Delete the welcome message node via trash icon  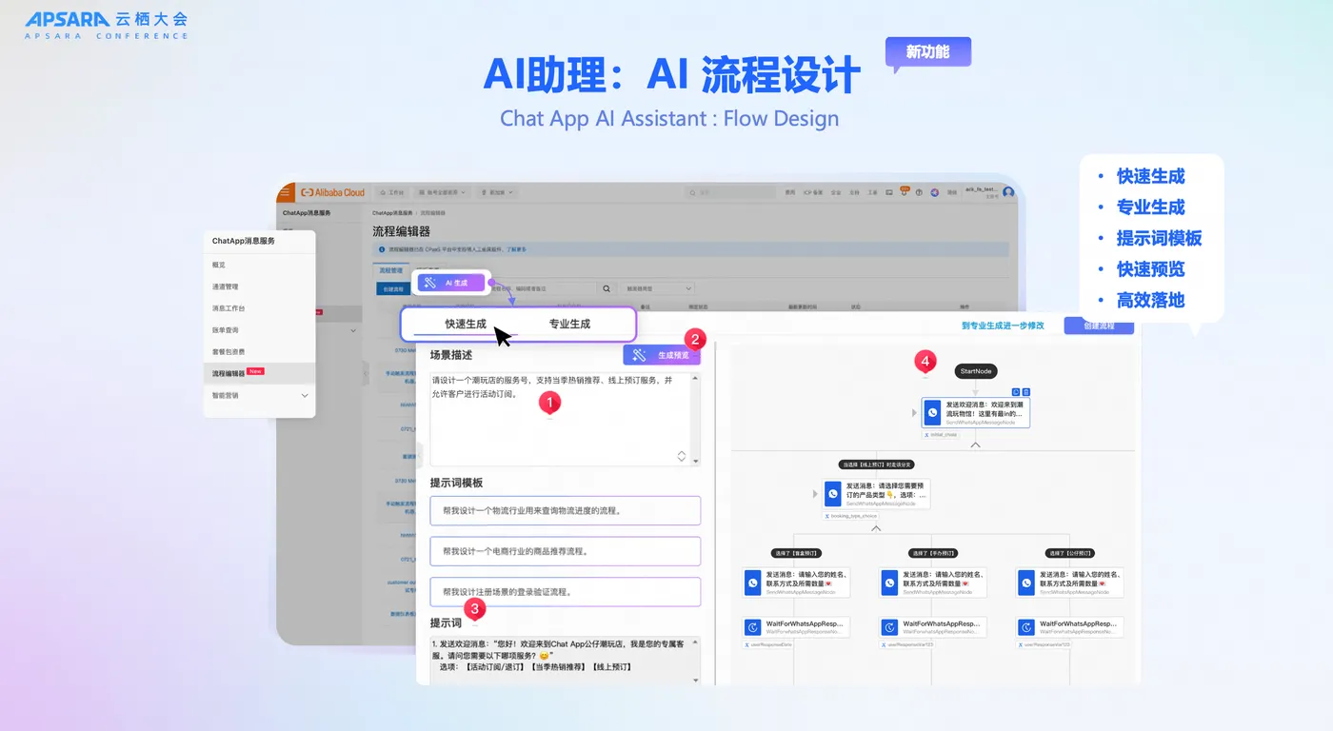(1025, 391)
